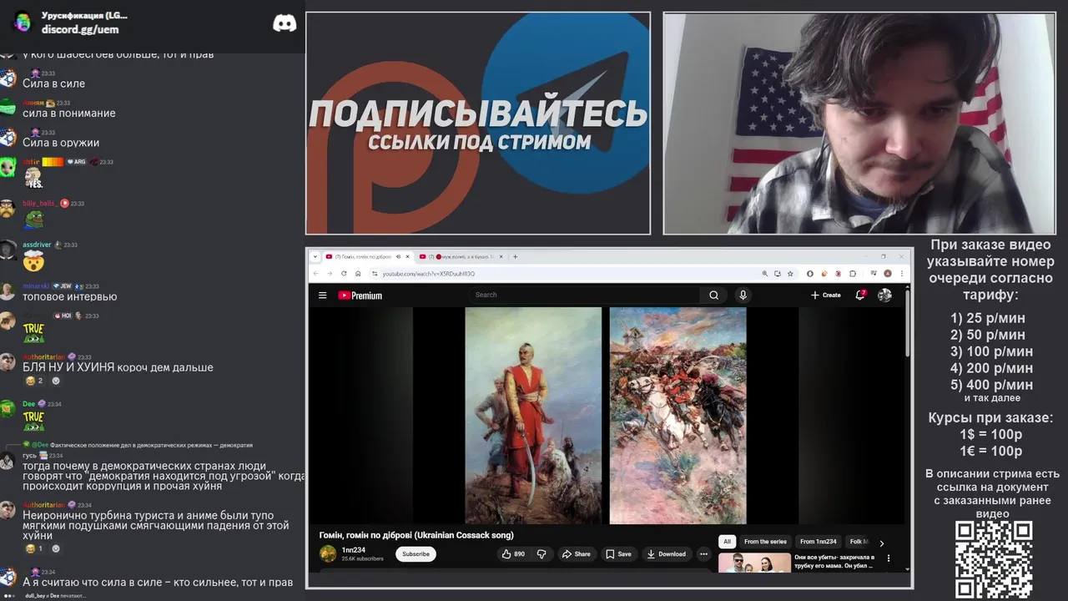Open site information icon in address bar
This screenshot has width=1068, height=601.
click(x=374, y=273)
